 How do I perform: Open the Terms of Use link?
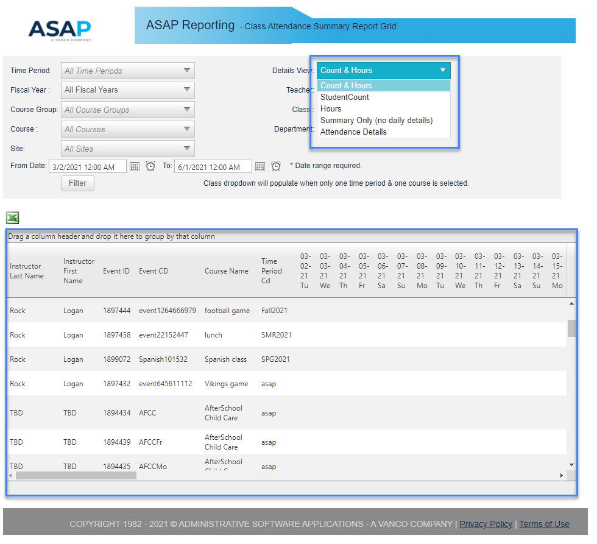click(x=545, y=525)
